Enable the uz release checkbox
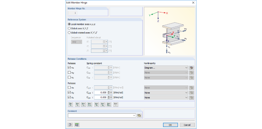Image resolution: width=262 pixels, height=129 pixels. click(x=69, y=77)
